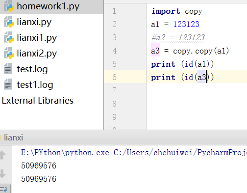Click line number 9 in gutter
The width and height of the screenshot is (247, 193).
114,117
